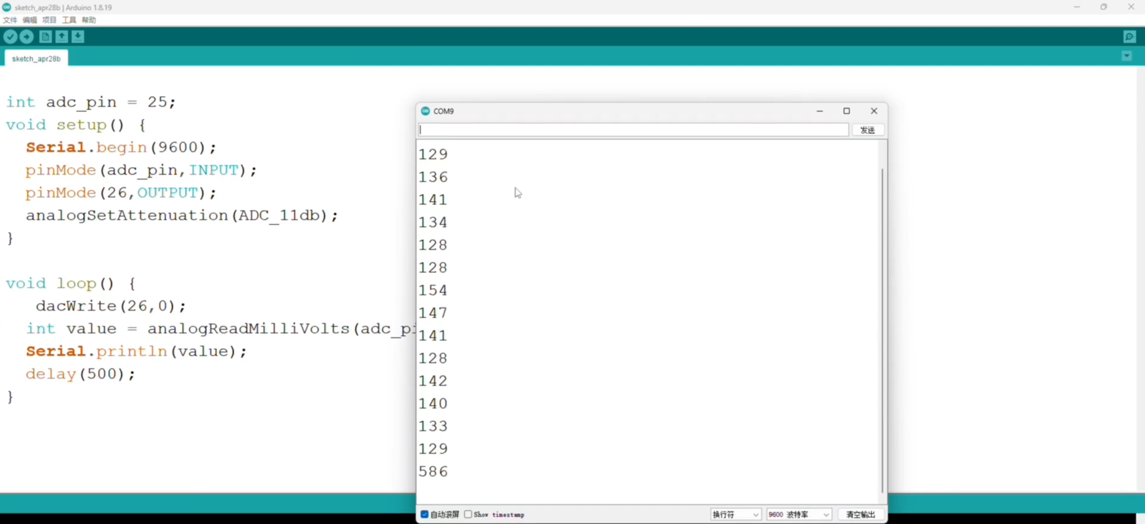Disable the 自动滚屏 autoscroll checkbox
Screen dimensions: 1145x524
tap(424, 514)
